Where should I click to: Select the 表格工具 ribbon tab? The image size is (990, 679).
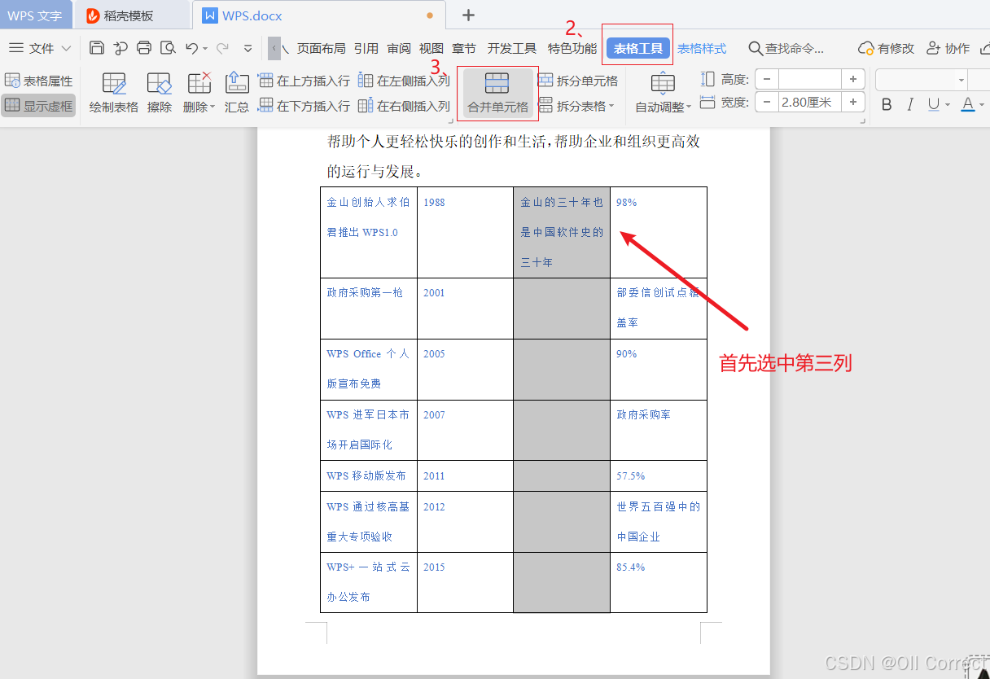pos(638,48)
